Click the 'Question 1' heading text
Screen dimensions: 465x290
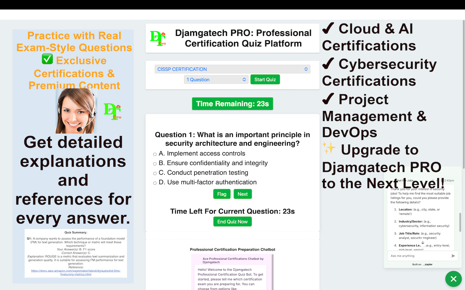[x=232, y=139]
